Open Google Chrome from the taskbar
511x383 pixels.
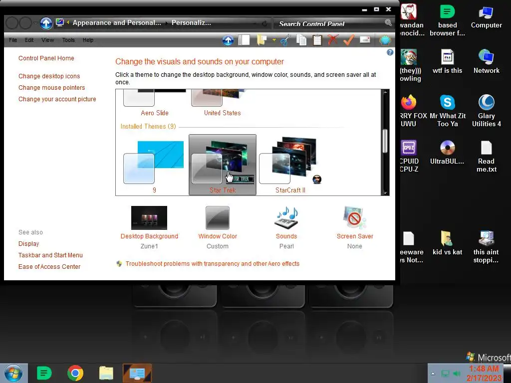click(75, 373)
